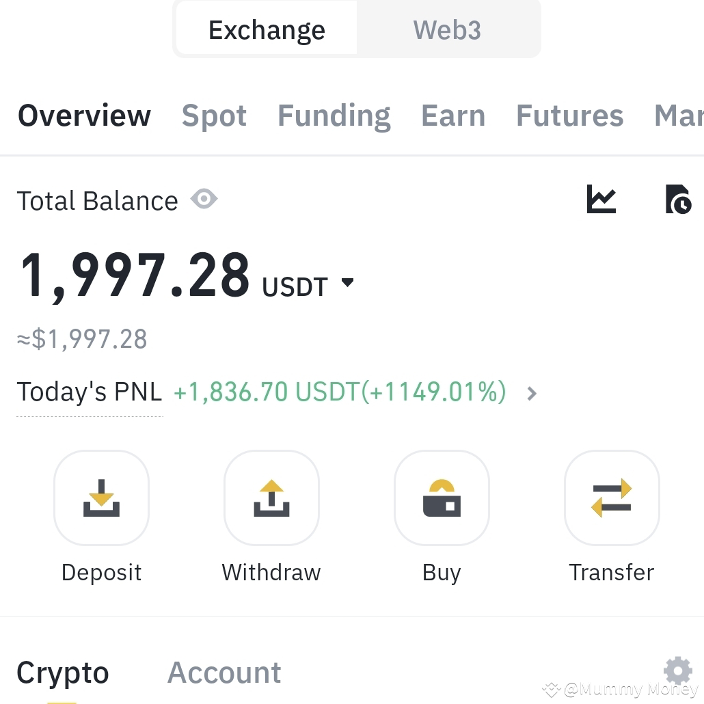Open the Futures tab
This screenshot has width=704, height=704.
coord(570,116)
